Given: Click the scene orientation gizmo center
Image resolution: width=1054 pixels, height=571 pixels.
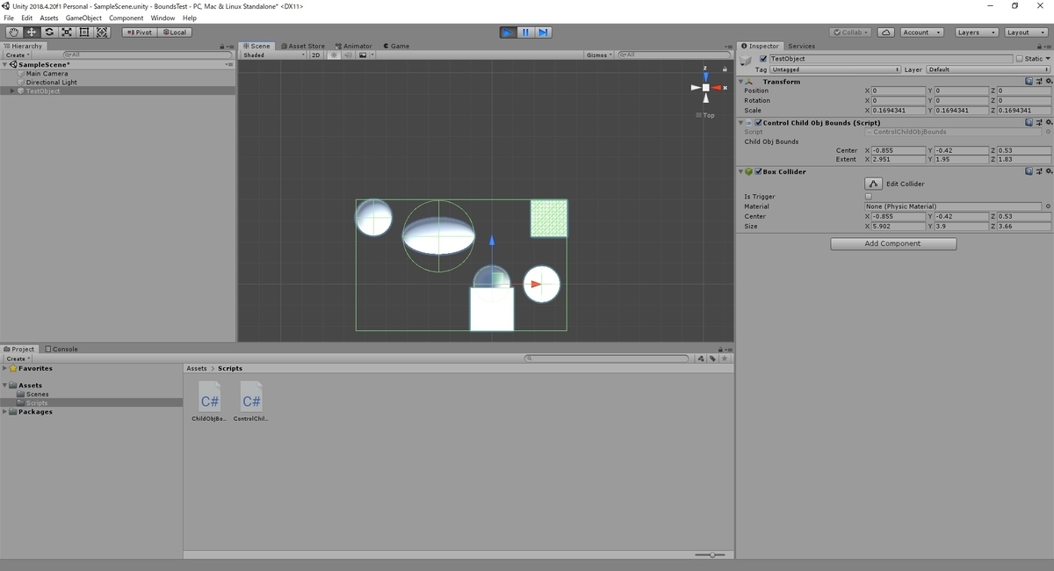Looking at the screenshot, I should [706, 87].
